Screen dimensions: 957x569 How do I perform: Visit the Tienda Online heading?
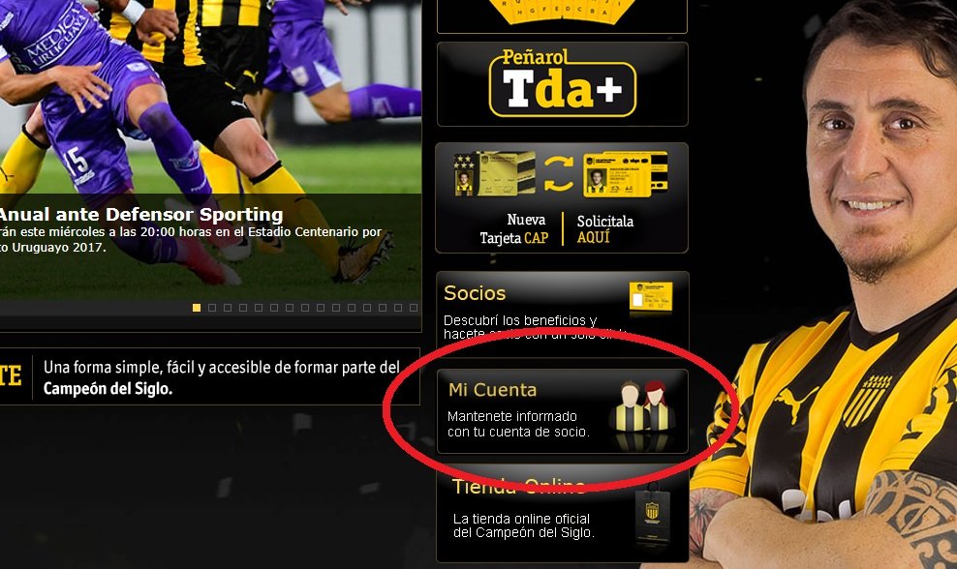pos(519,487)
